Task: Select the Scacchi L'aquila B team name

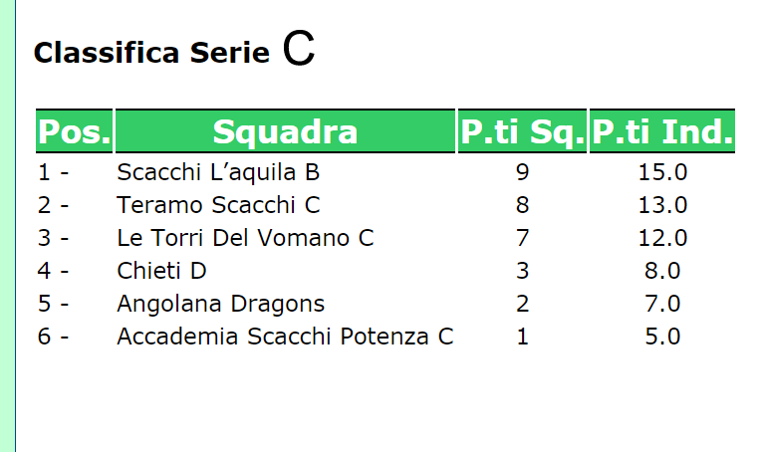Action: (218, 172)
